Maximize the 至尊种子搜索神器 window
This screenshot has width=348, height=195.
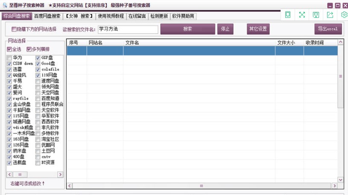tap(338, 6)
